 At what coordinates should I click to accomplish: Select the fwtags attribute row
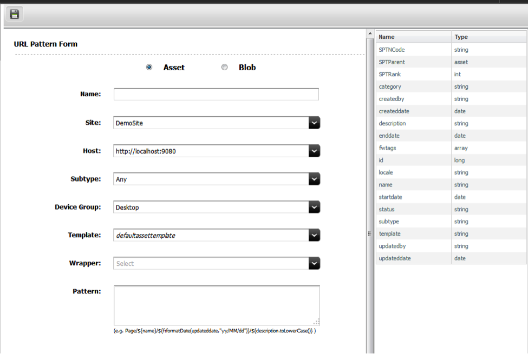coord(451,148)
